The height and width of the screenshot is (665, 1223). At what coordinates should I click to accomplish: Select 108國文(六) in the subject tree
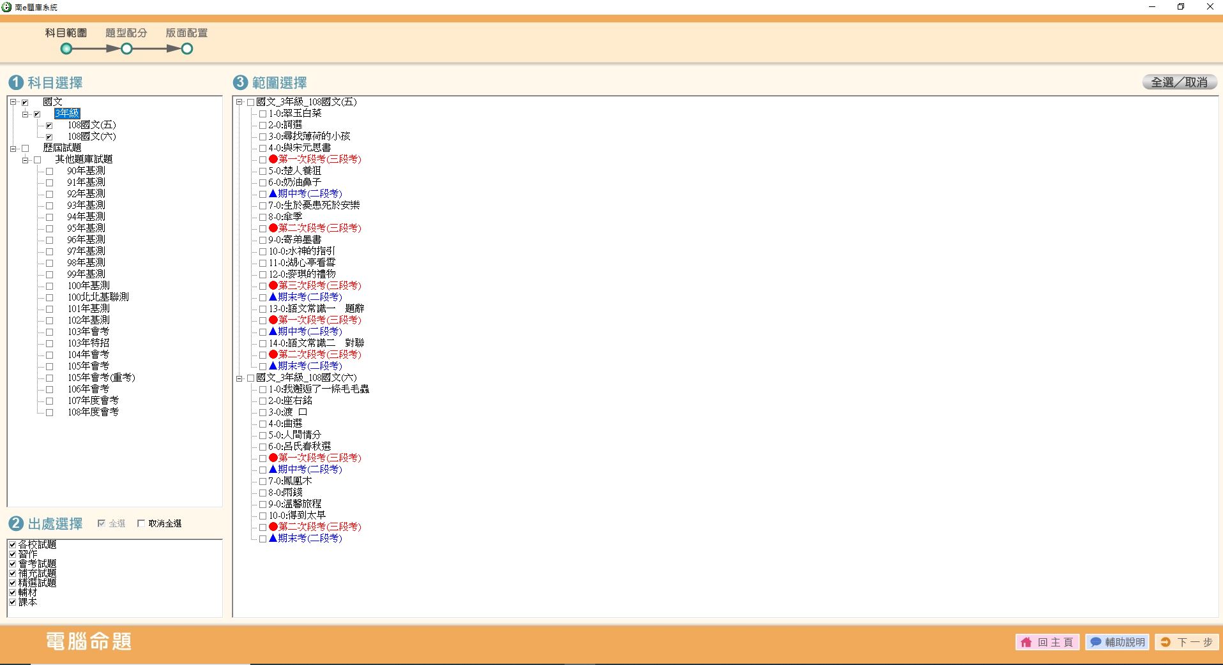pos(92,137)
